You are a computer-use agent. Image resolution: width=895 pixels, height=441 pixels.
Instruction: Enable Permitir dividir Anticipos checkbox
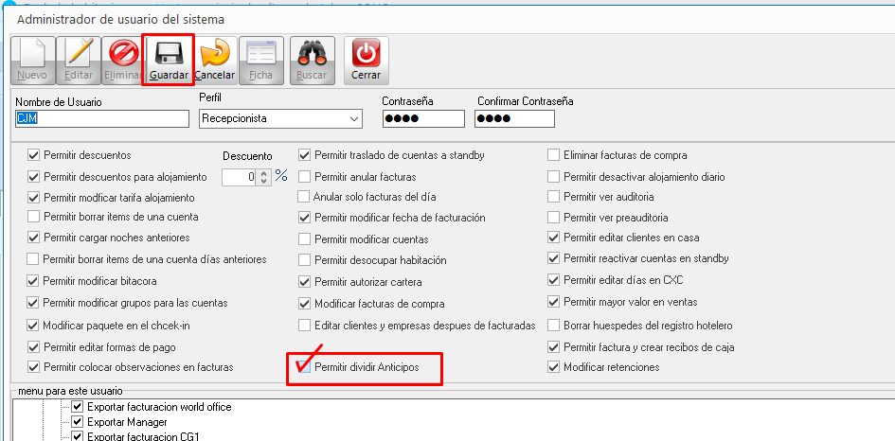pos(305,367)
